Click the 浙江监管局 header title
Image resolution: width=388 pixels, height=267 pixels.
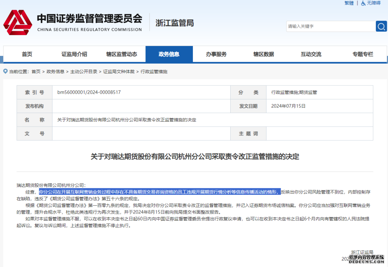(175, 23)
